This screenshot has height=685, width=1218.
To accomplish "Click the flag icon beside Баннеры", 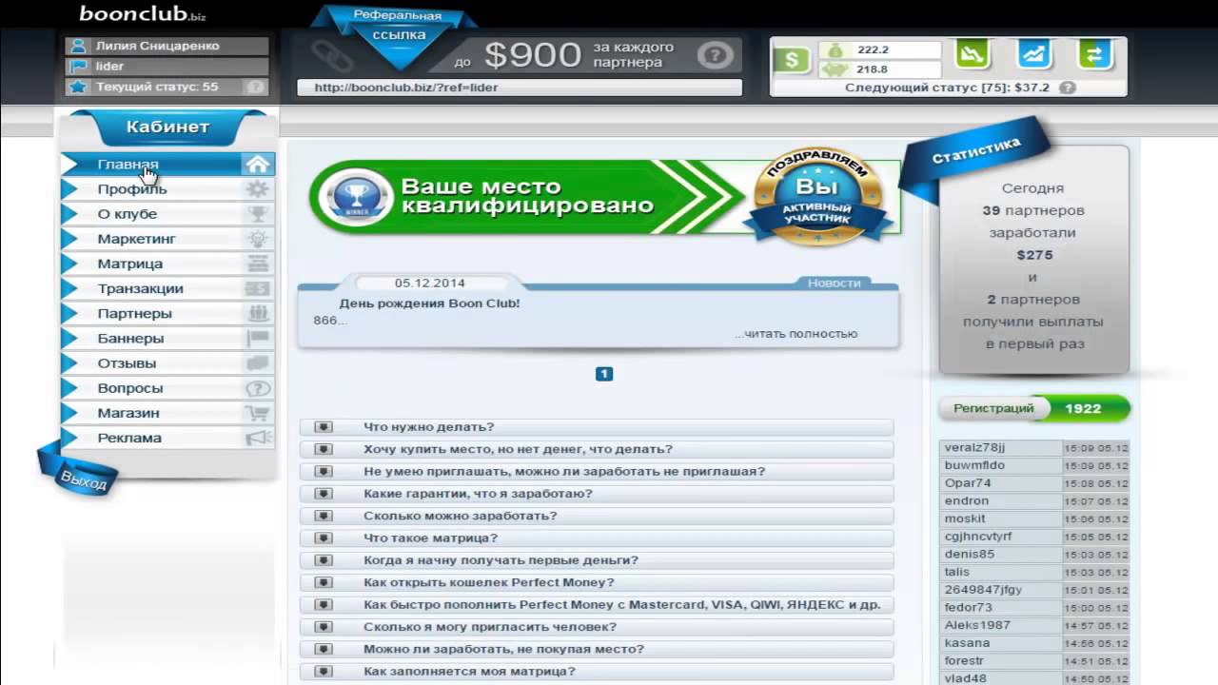I will click(x=257, y=338).
